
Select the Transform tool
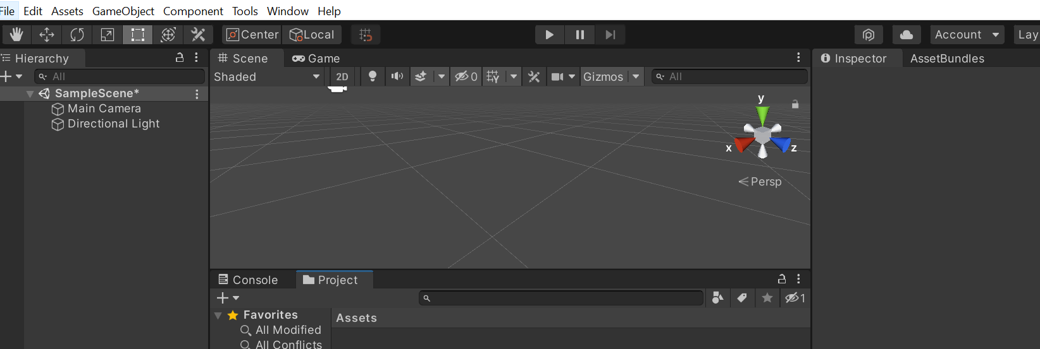168,35
